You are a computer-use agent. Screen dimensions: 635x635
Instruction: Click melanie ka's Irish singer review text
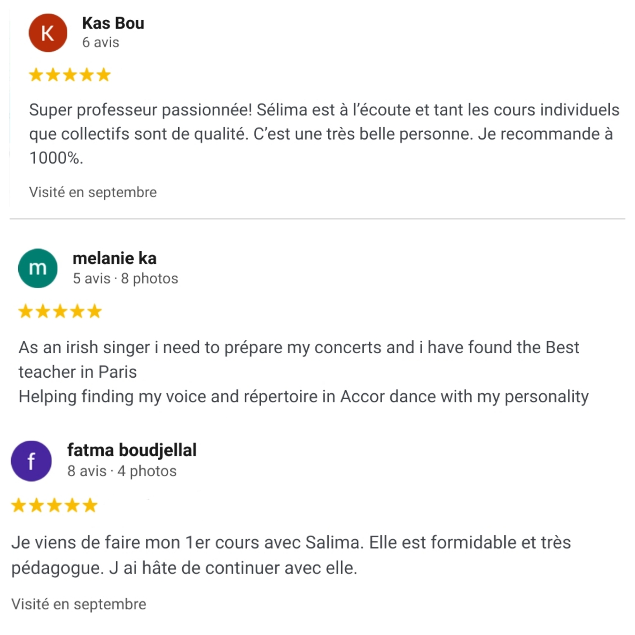pos(303,372)
